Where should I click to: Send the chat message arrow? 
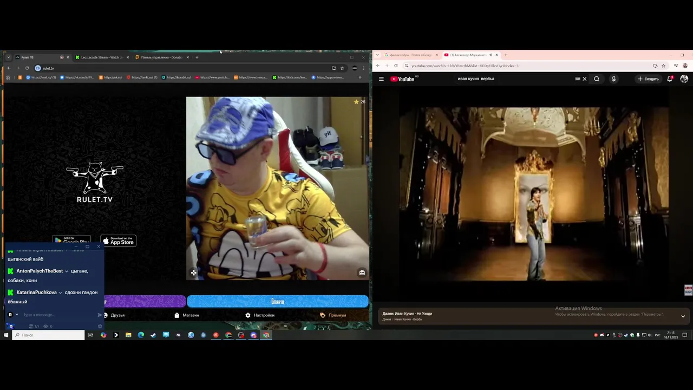[x=100, y=315]
